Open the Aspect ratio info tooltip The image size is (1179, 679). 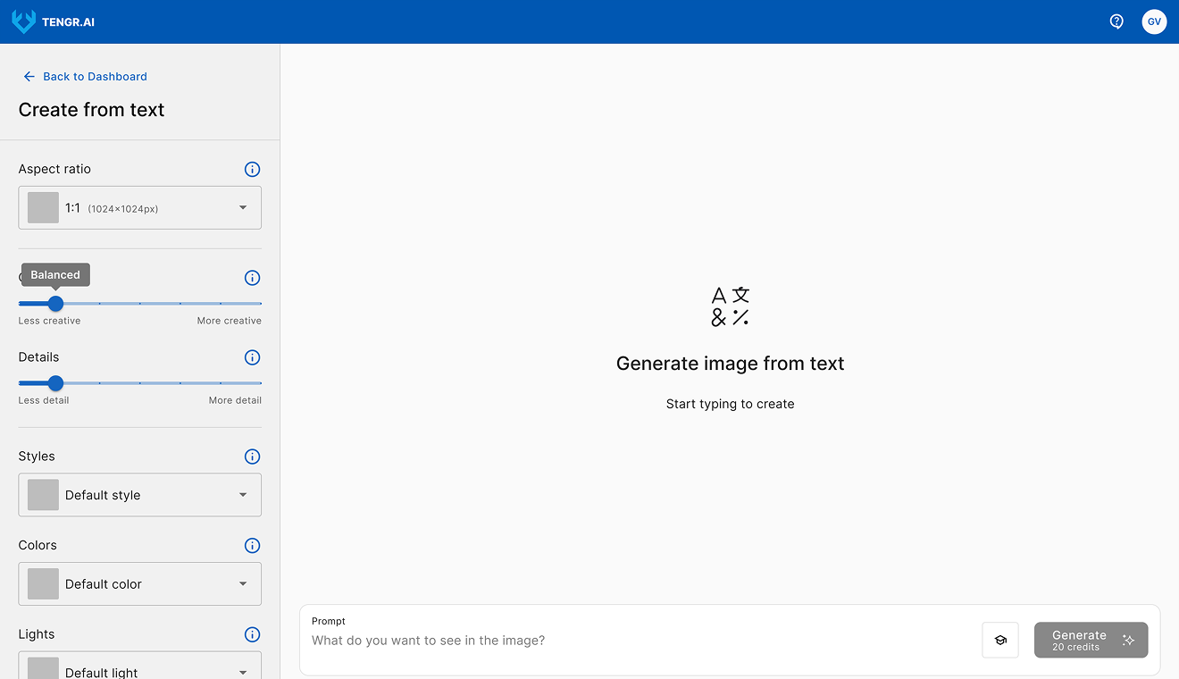[252, 169]
